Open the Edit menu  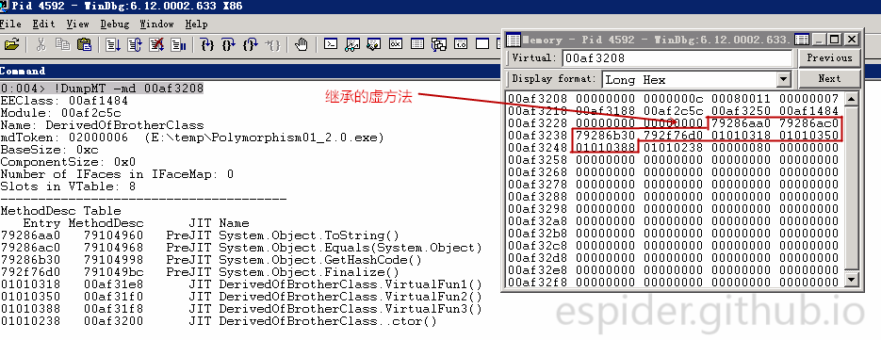point(44,24)
